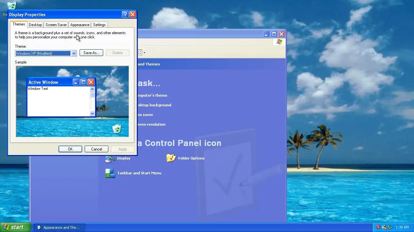Click the Save As button

coord(91,53)
